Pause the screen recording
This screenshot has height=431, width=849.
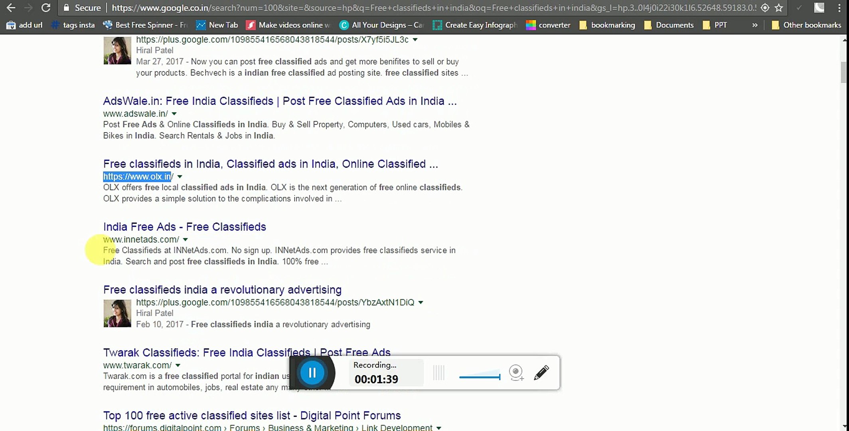click(312, 373)
